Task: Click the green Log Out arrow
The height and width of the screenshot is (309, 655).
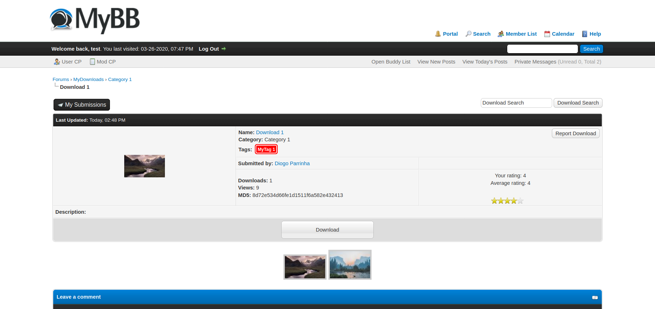Action: tap(224, 49)
